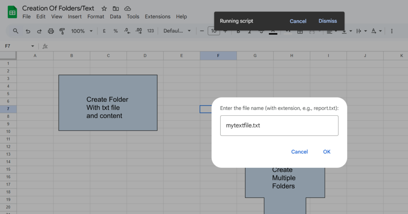
Task: Select row 15 header
Action: pyautogui.click(x=8, y=169)
